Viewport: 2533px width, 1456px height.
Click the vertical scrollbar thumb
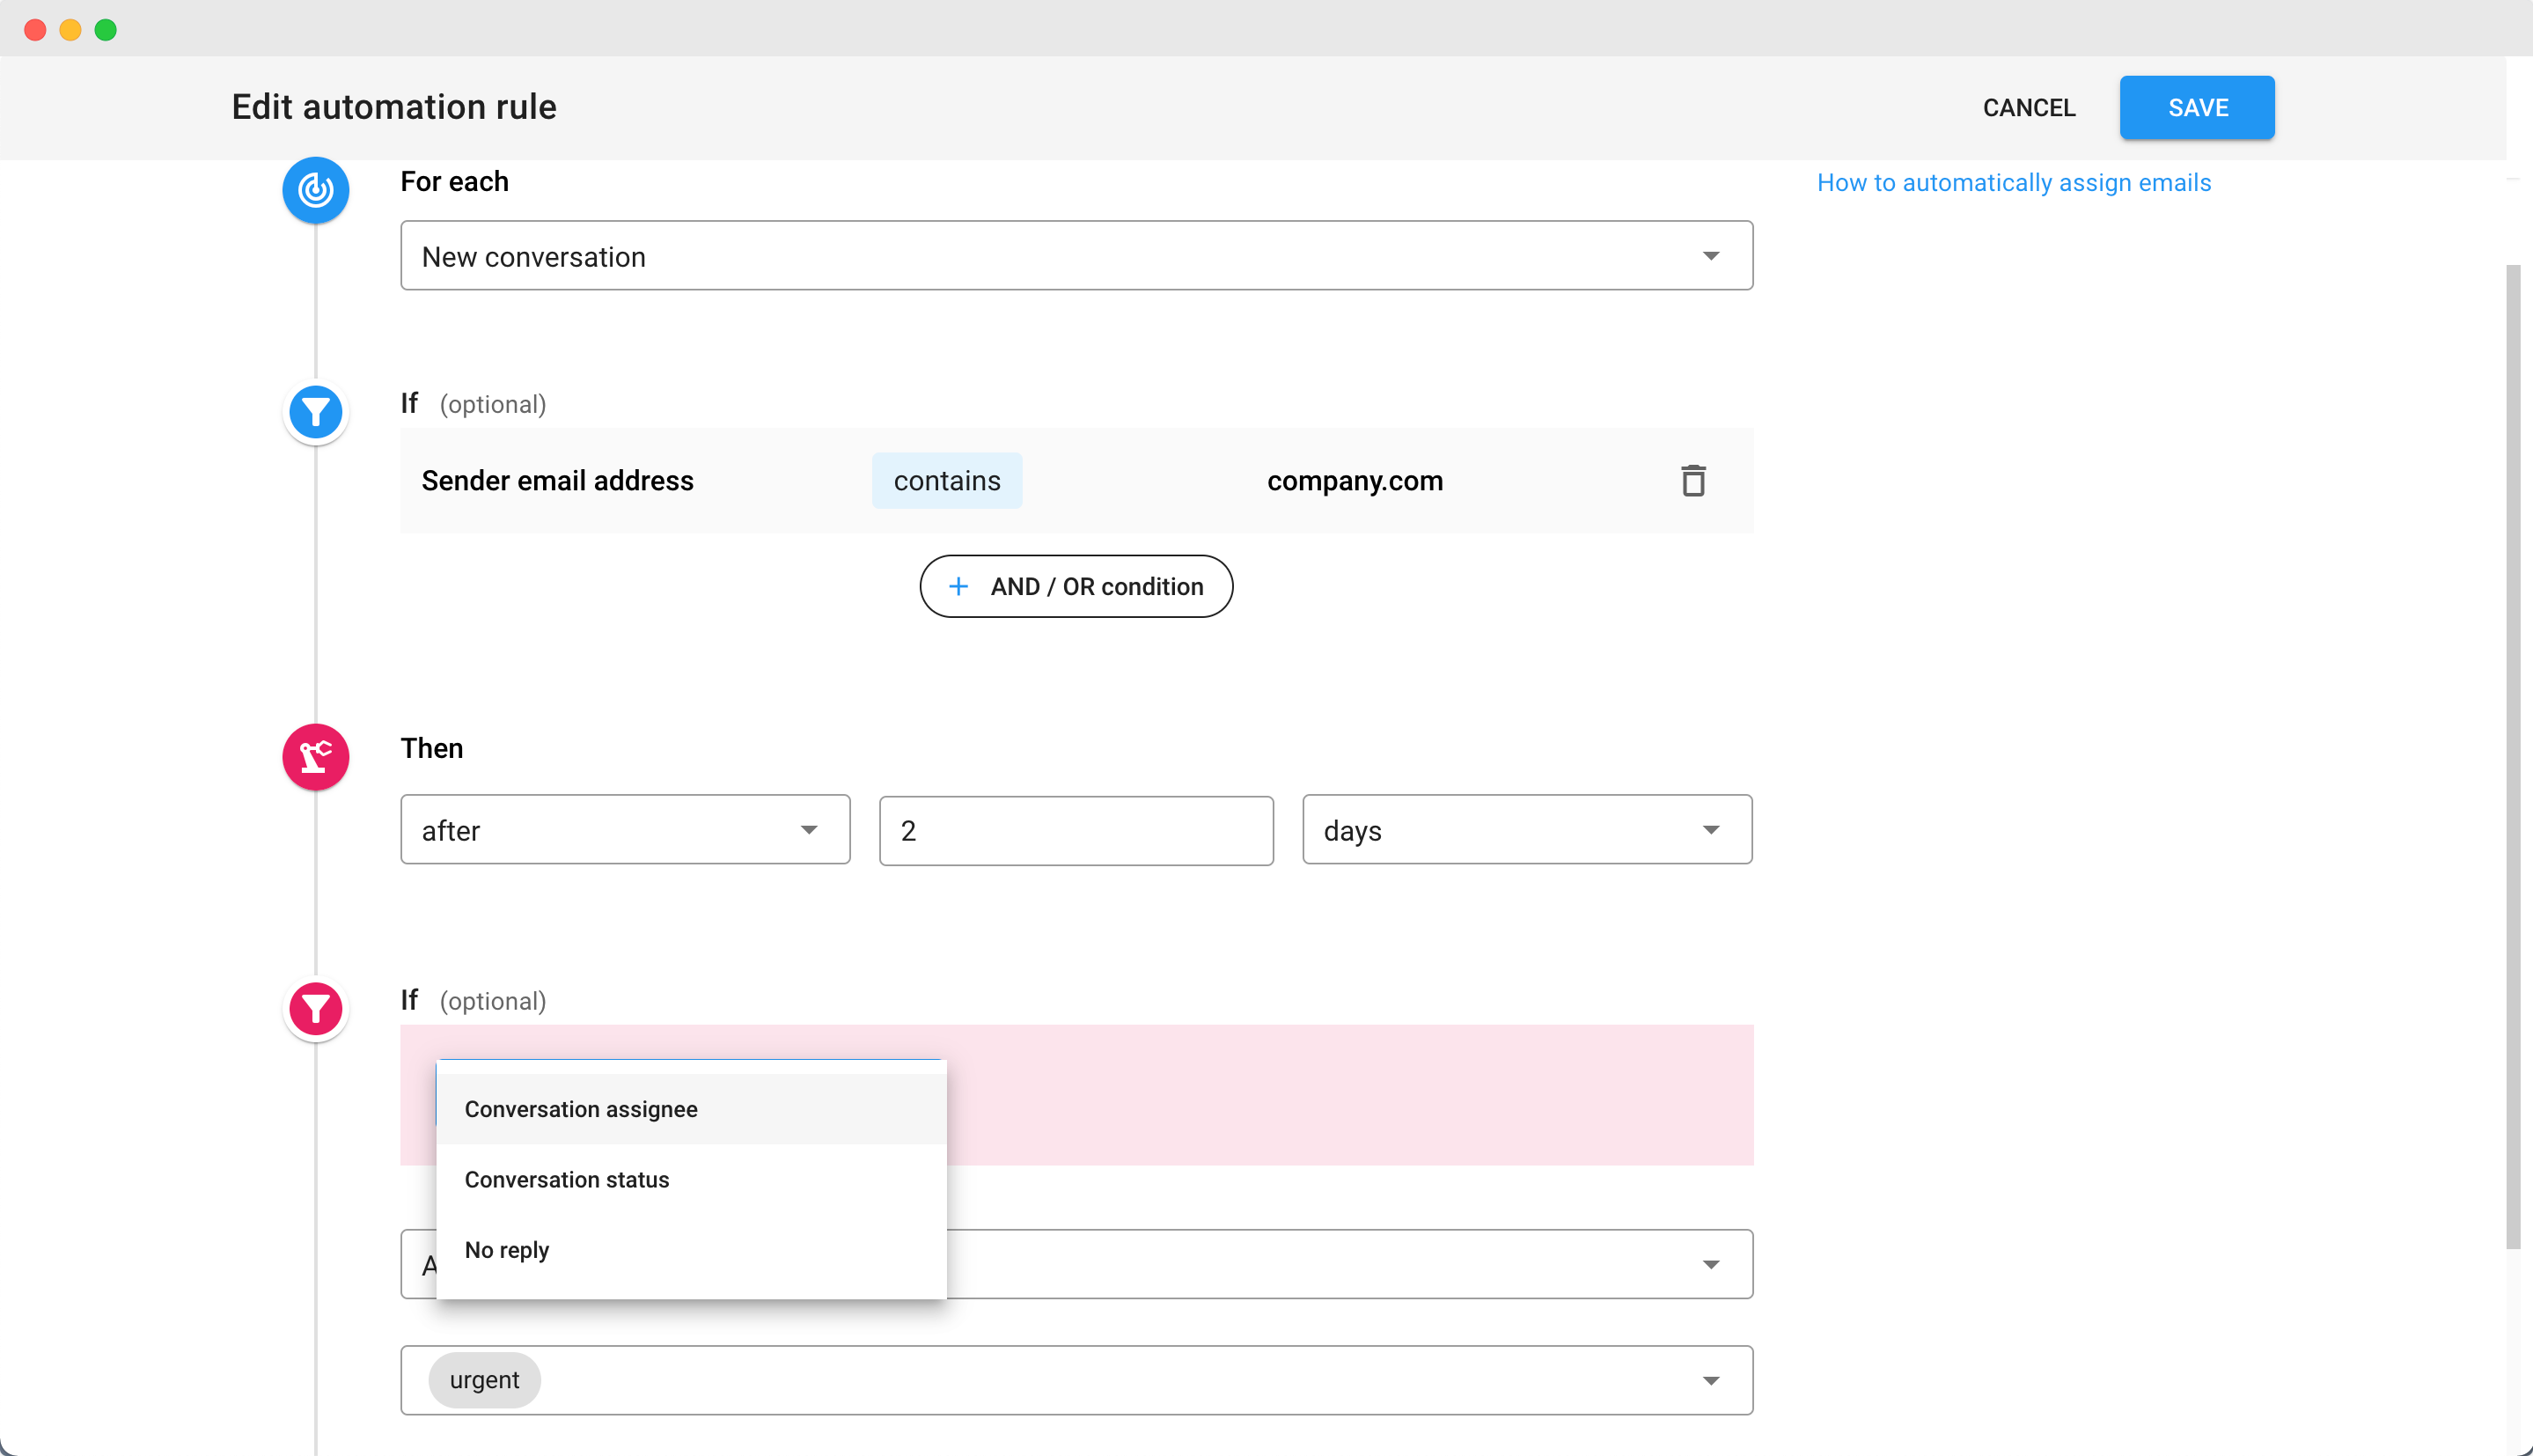click(2513, 757)
